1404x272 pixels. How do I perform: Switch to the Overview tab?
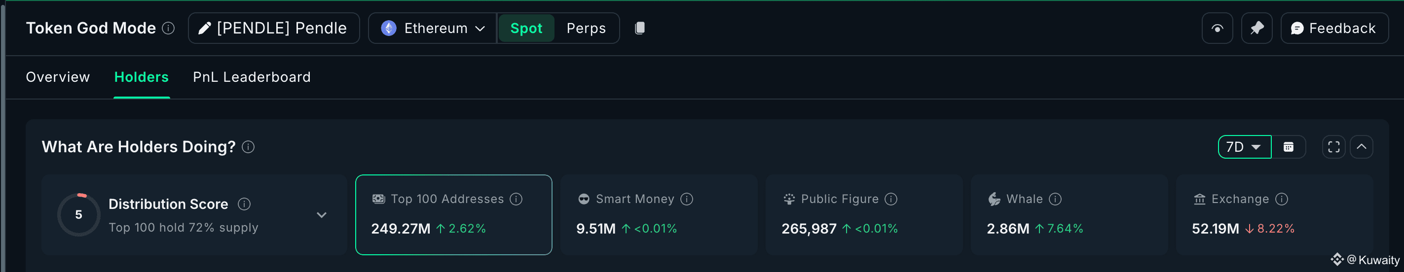(x=58, y=77)
